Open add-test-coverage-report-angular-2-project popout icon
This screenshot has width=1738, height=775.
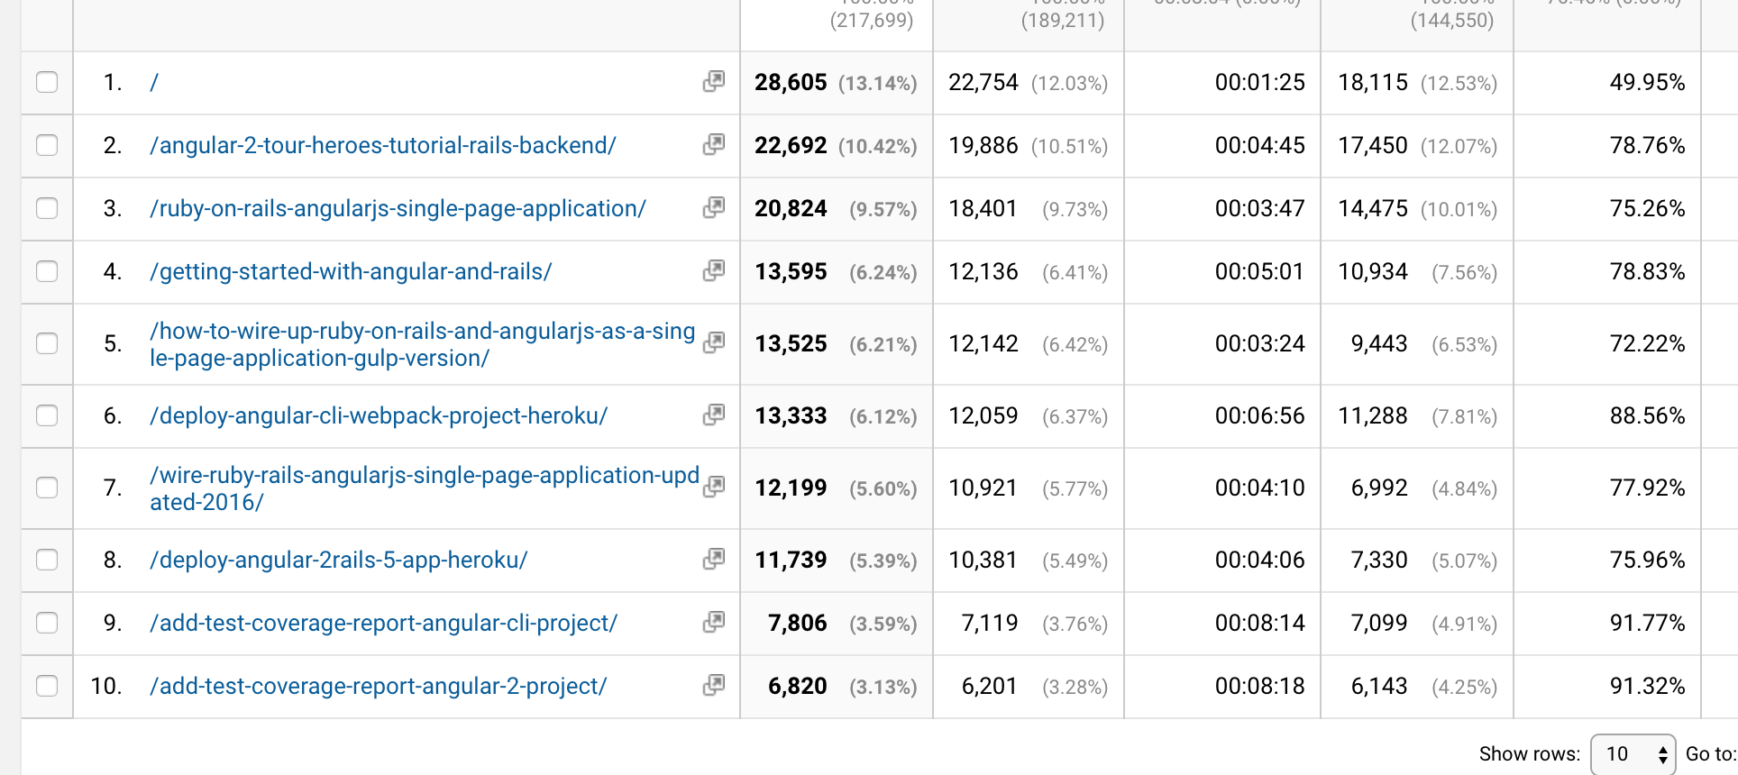click(x=714, y=686)
